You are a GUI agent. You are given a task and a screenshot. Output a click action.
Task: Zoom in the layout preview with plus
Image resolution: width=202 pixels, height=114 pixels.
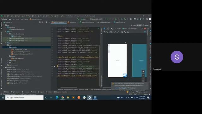tap(143, 75)
